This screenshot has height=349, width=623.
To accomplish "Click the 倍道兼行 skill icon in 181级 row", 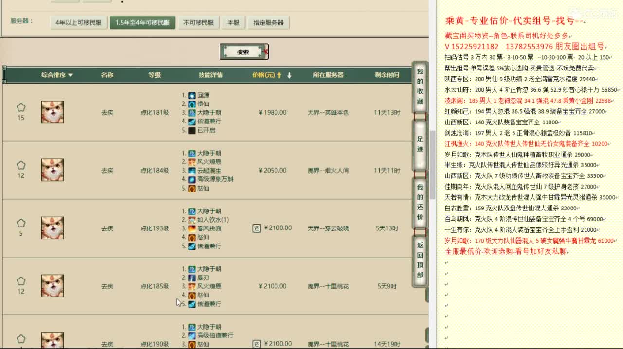I will coord(192,122).
